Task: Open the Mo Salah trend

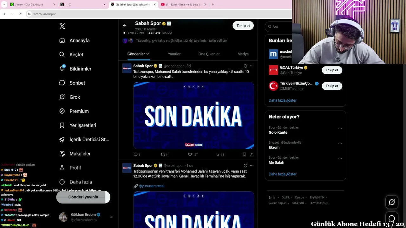Action: [x=276, y=162]
